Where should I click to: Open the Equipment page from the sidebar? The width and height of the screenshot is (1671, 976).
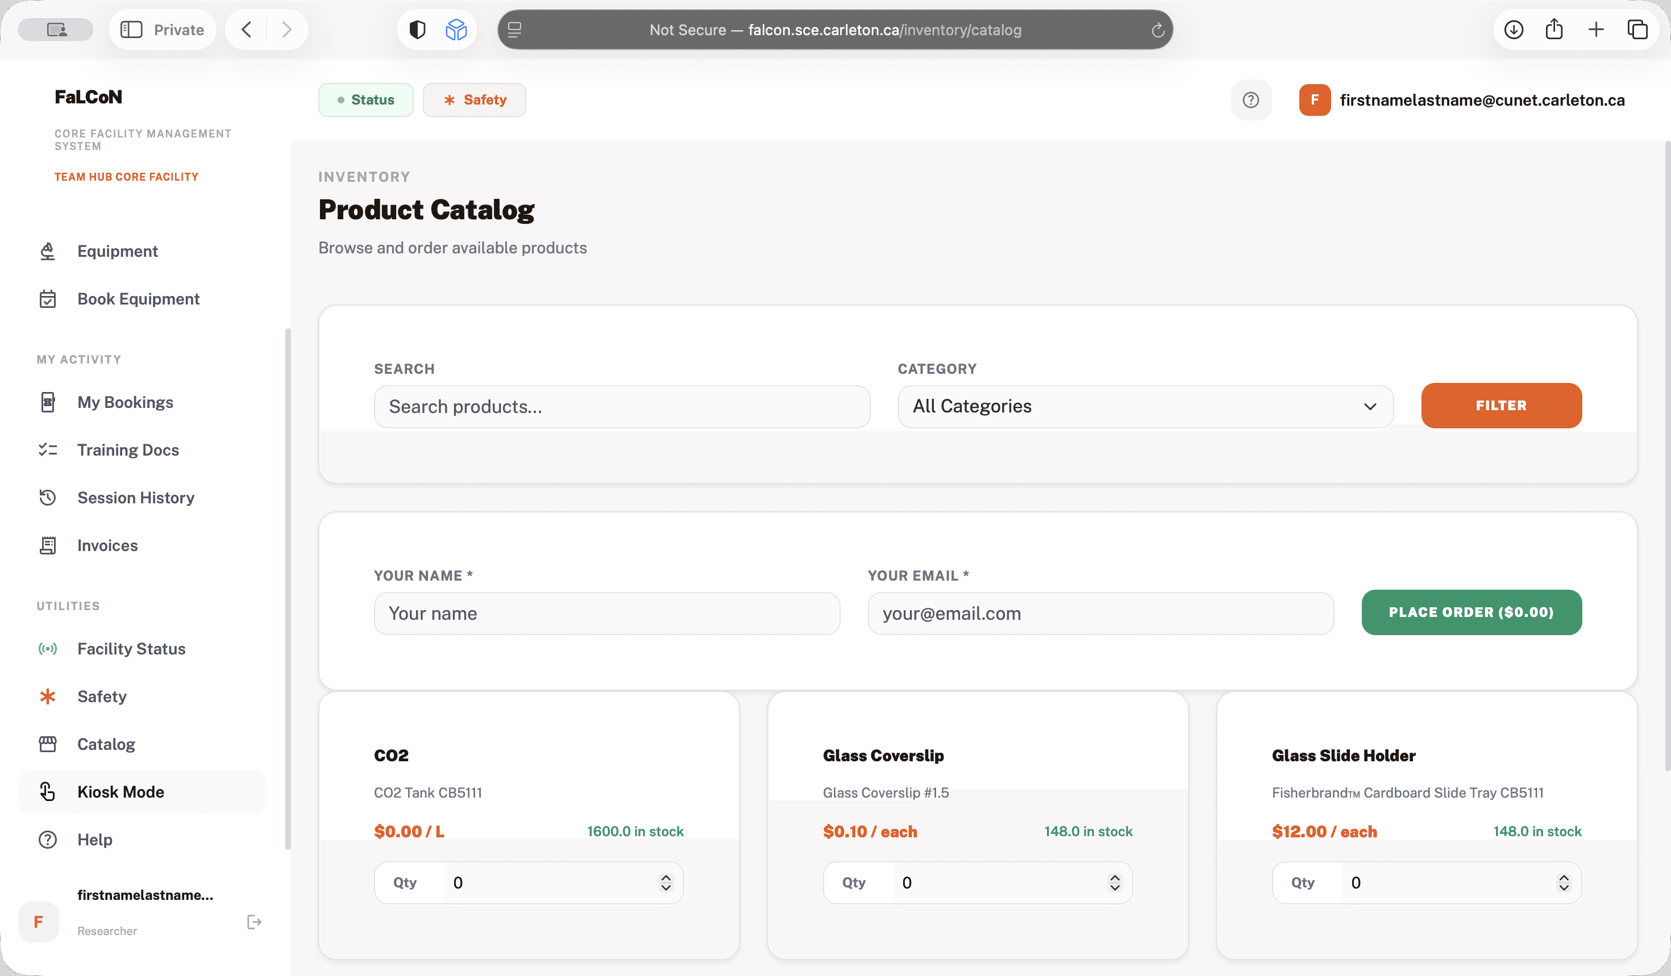pos(117,251)
